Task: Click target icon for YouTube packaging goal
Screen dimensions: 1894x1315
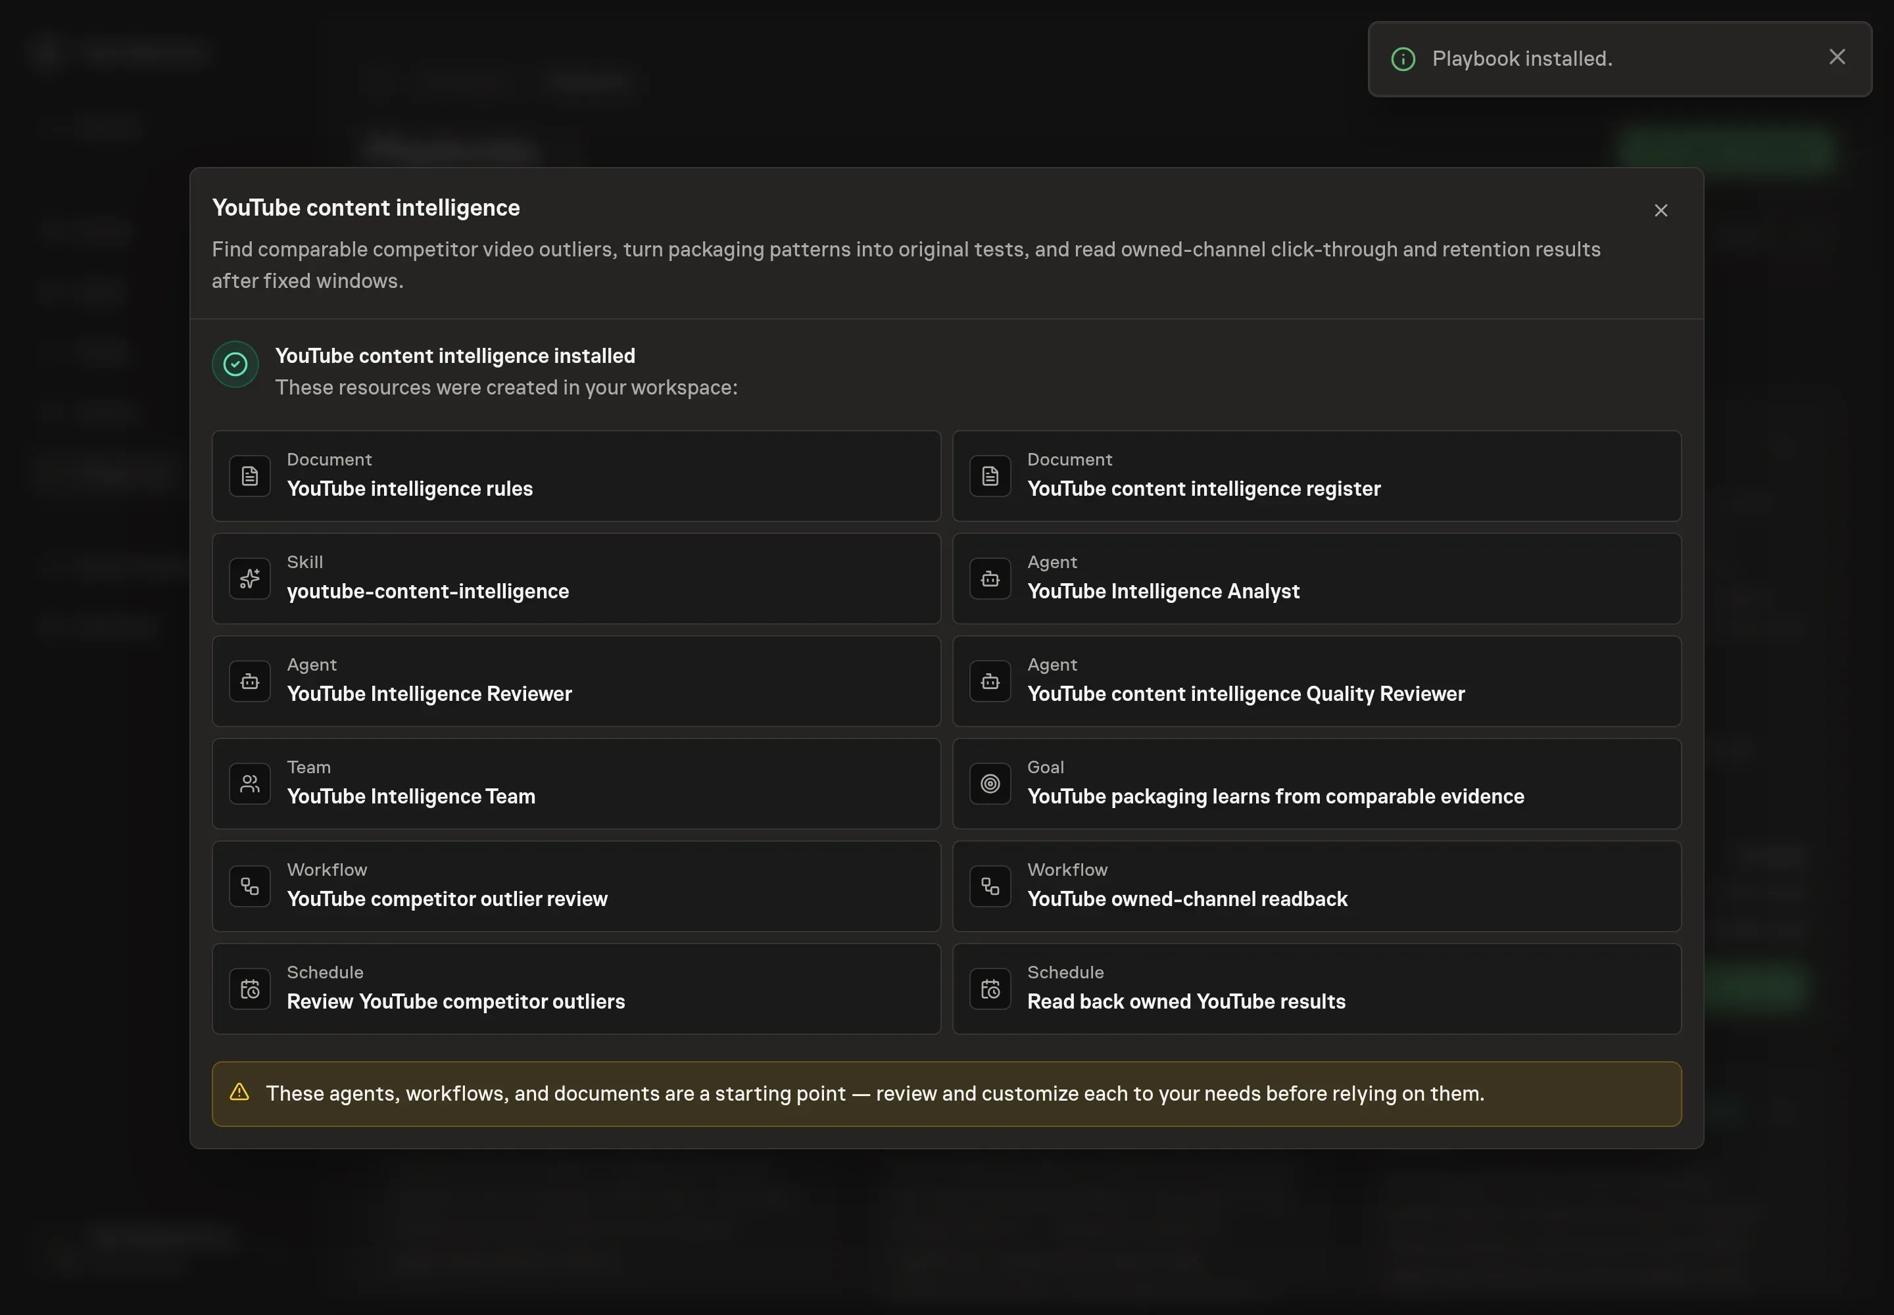Action: [x=990, y=784]
